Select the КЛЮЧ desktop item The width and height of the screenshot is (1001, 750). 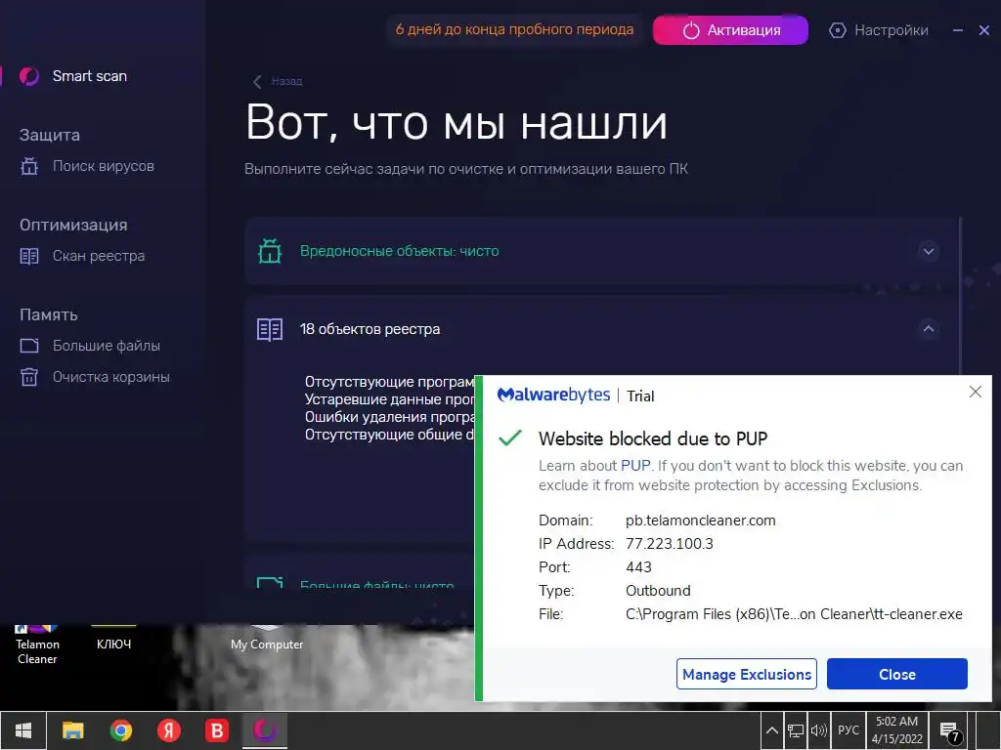[x=113, y=638]
